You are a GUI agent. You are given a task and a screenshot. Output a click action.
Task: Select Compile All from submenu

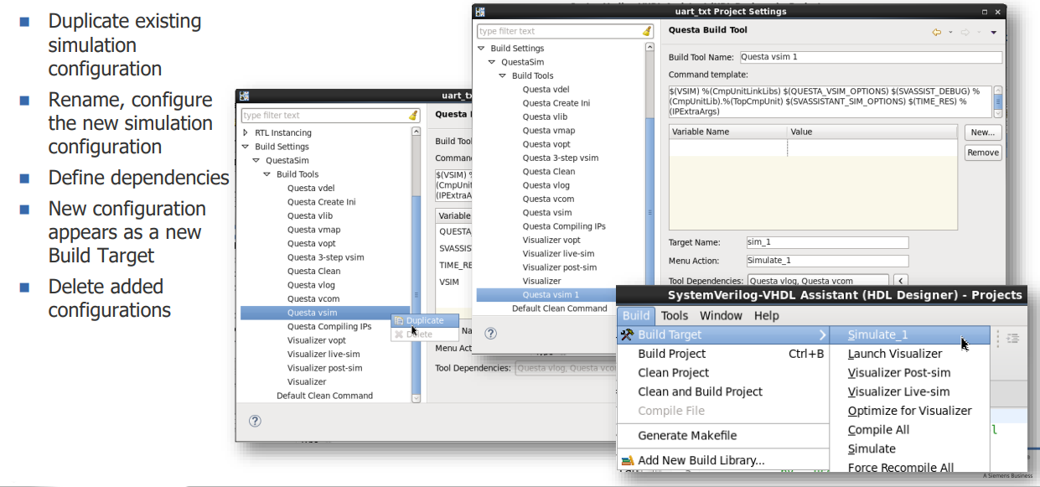[909, 430]
